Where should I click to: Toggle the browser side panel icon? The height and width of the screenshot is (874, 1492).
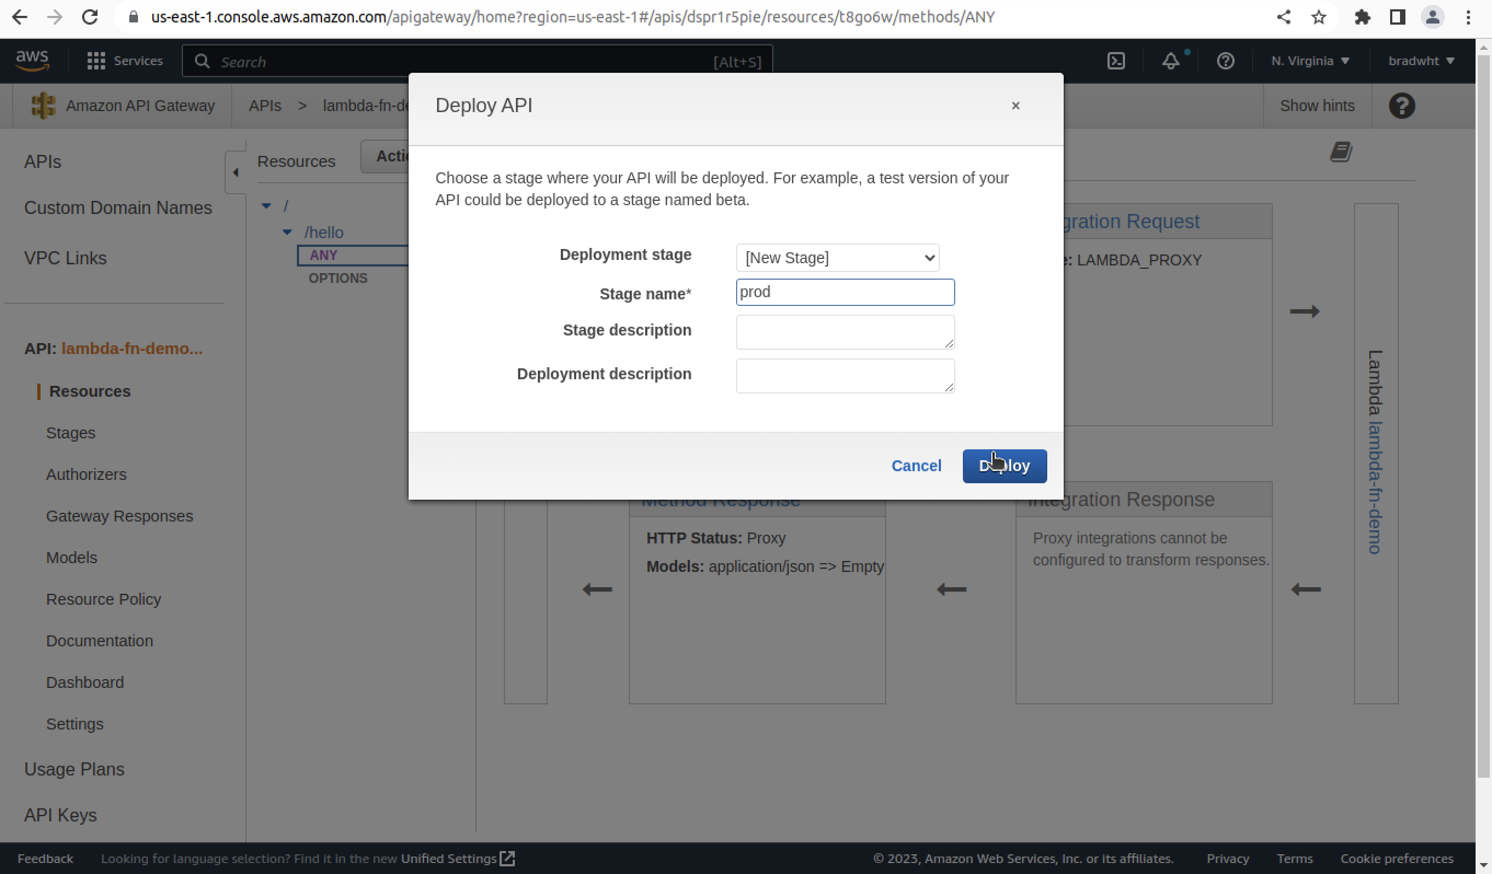[x=1397, y=17]
